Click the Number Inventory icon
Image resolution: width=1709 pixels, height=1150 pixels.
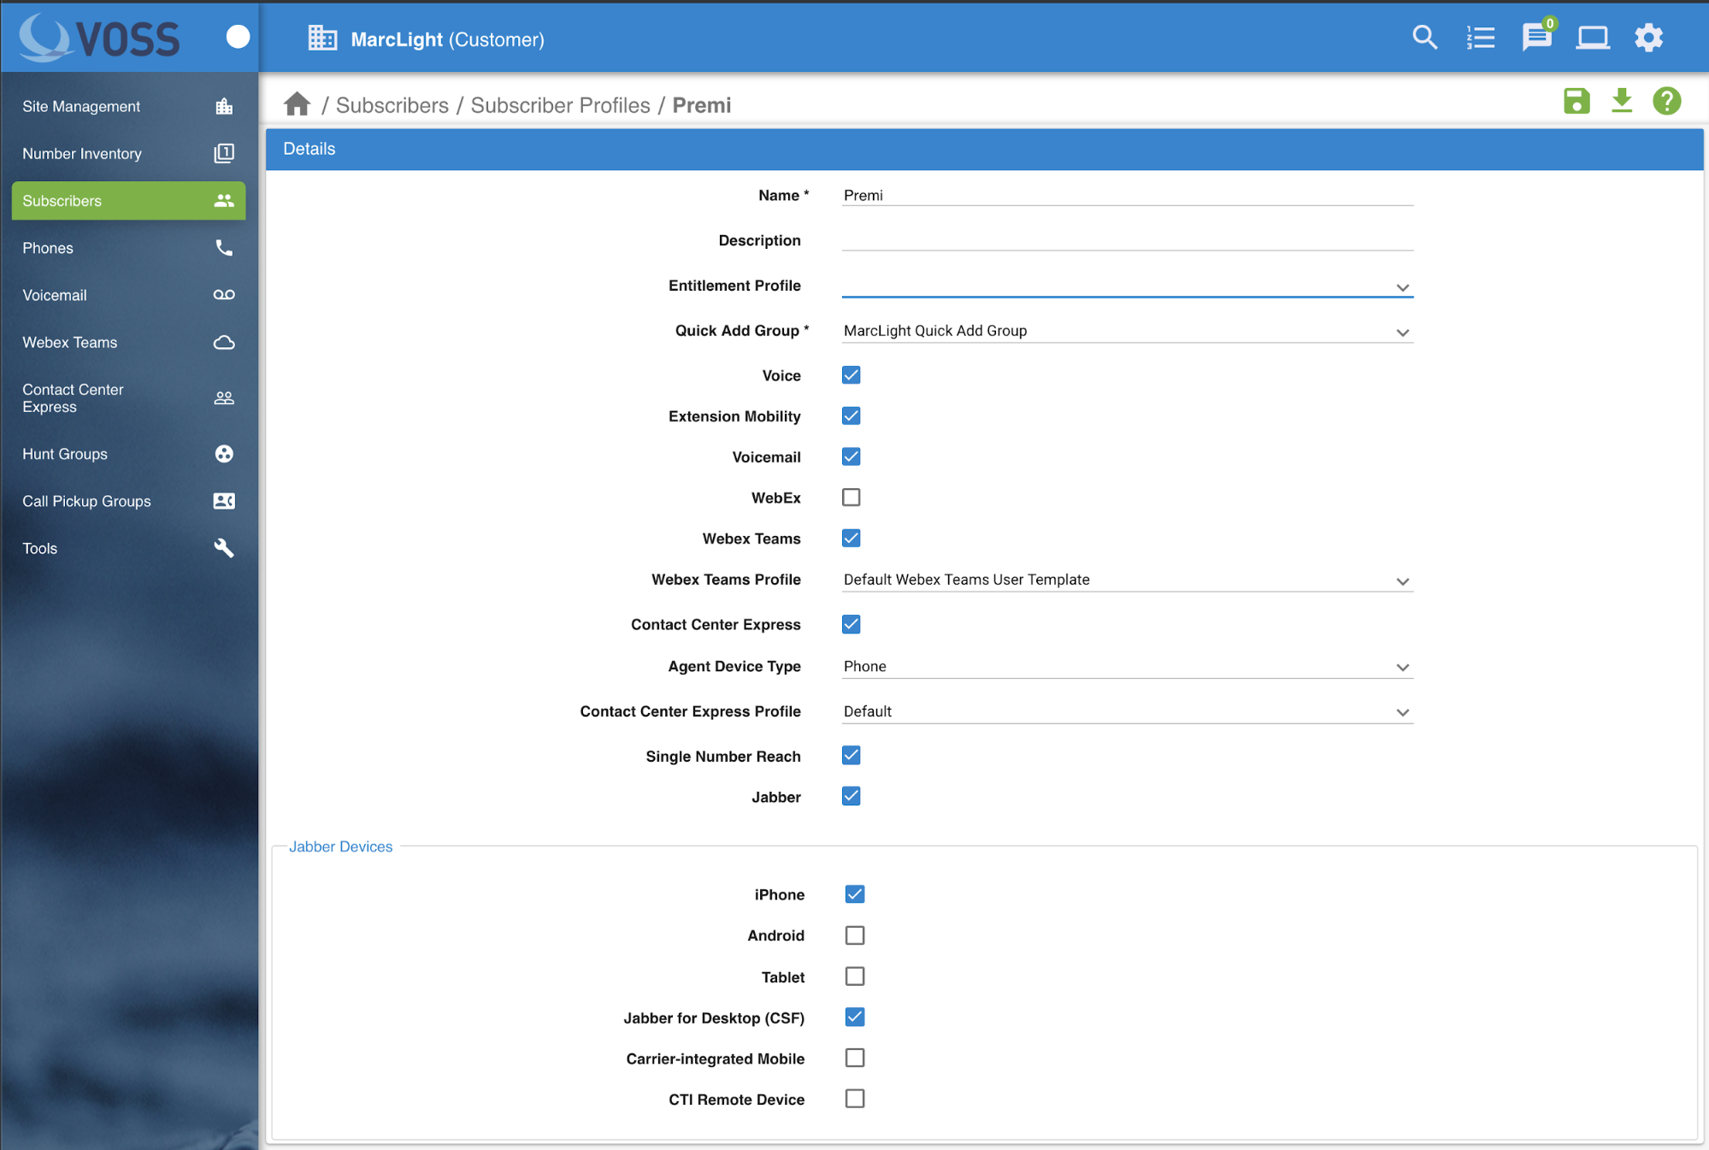coord(224,153)
